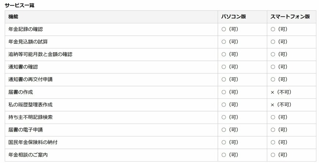Click the パソコン版 ○(可) cell for 国民年金保険料の納付
The width and height of the screenshot is (319, 163).
coord(230,143)
